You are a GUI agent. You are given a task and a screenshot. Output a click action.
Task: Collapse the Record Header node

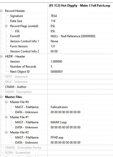pyautogui.click(x=1, y=11)
